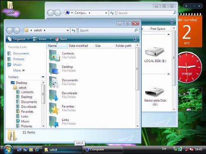Click the help icon in saksit window
The height and width of the screenshot is (154, 206).
[x=135, y=39]
